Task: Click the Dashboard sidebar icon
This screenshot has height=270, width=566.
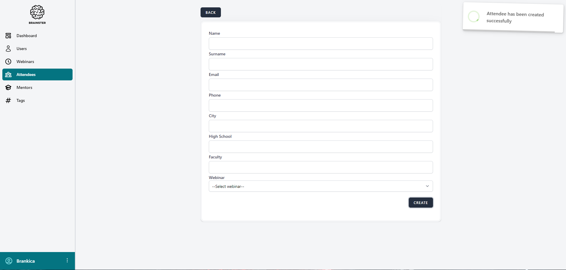Action: tap(8, 36)
